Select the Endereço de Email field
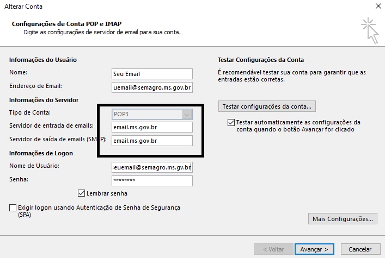This screenshot has height=258, width=385. 152,87
